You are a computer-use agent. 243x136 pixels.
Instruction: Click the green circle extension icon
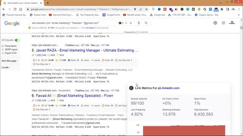[x=188, y=9]
